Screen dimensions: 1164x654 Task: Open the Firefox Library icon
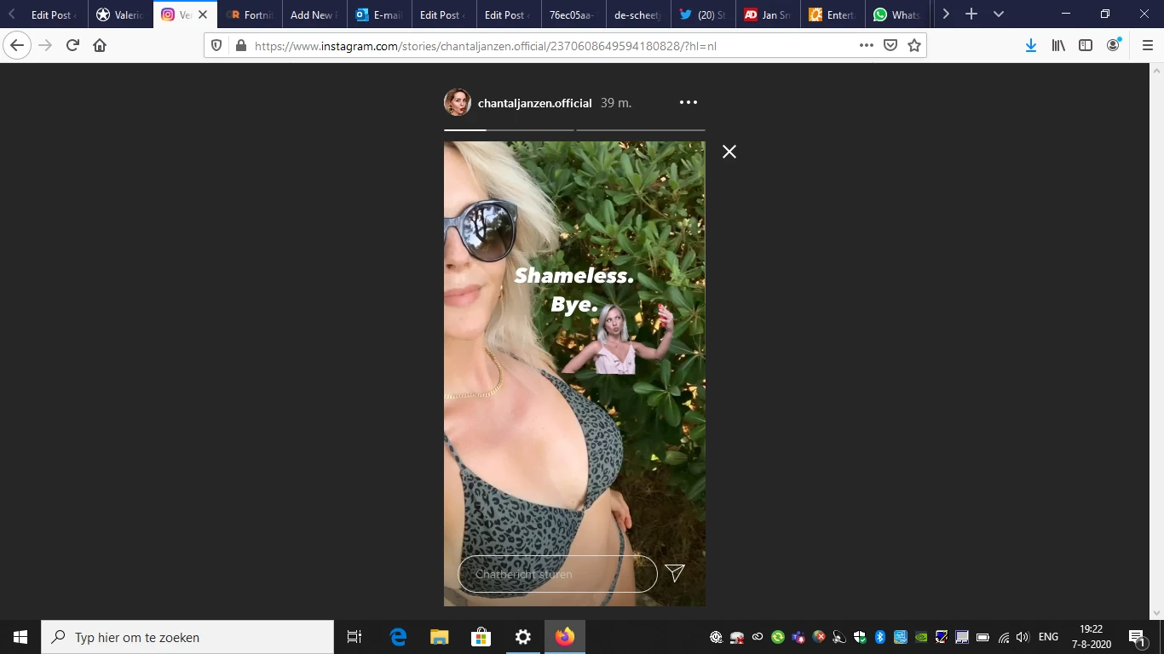click(x=1058, y=45)
